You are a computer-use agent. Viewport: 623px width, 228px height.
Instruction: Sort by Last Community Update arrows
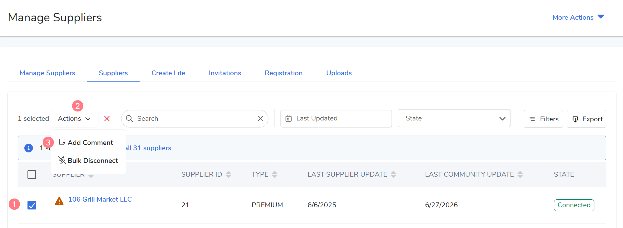[520, 174]
